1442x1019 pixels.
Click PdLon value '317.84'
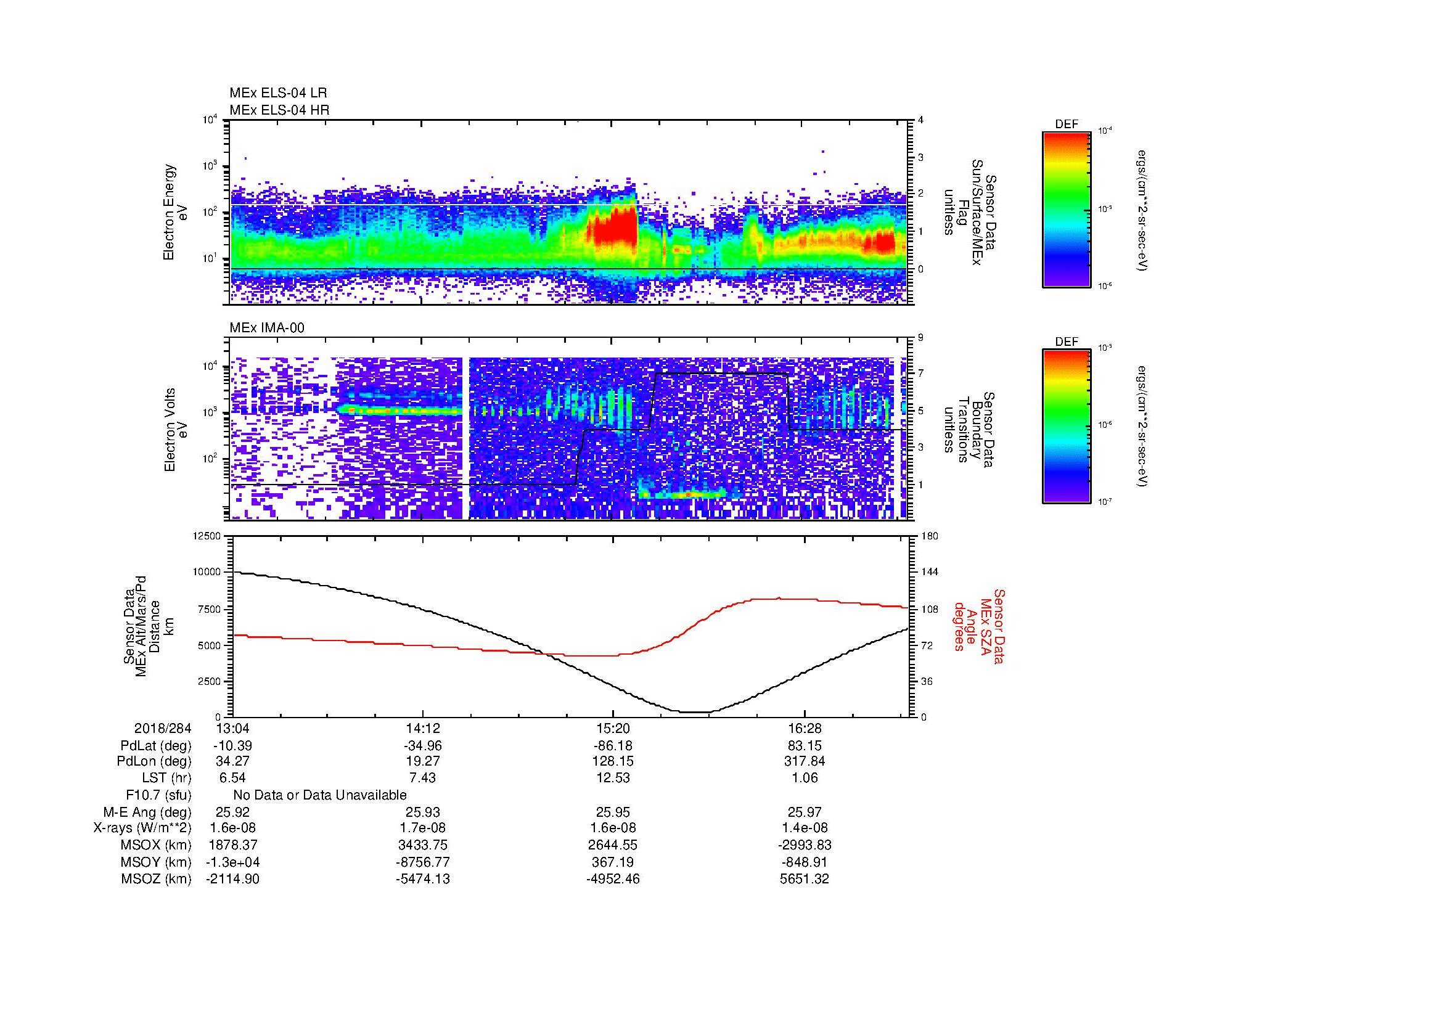pyautogui.click(x=805, y=761)
